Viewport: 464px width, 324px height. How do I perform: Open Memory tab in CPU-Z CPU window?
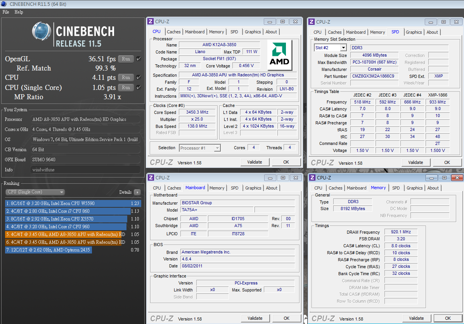coord(216,32)
